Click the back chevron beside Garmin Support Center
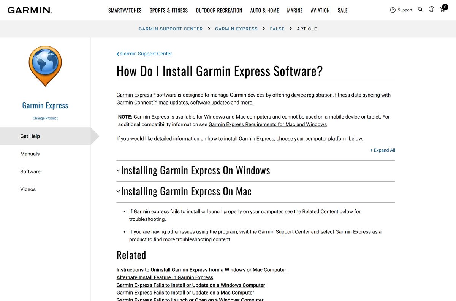 (x=118, y=54)
